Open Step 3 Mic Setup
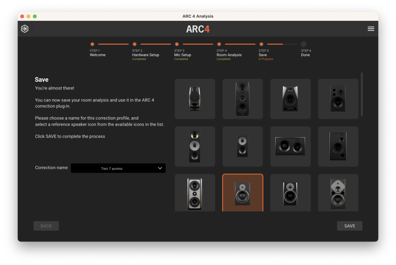 [x=177, y=44]
